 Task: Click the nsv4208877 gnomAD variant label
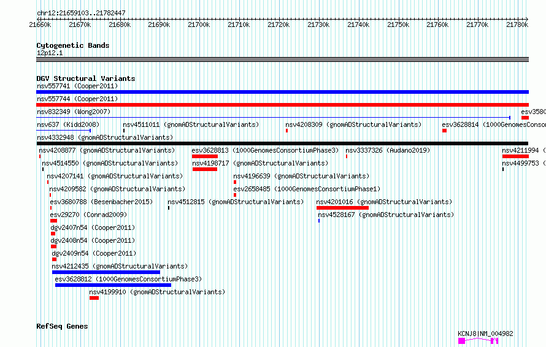tap(107, 150)
